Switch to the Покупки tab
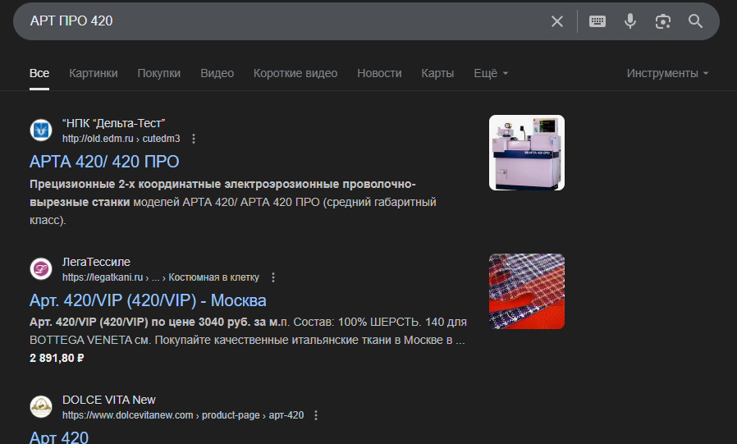 (x=159, y=73)
